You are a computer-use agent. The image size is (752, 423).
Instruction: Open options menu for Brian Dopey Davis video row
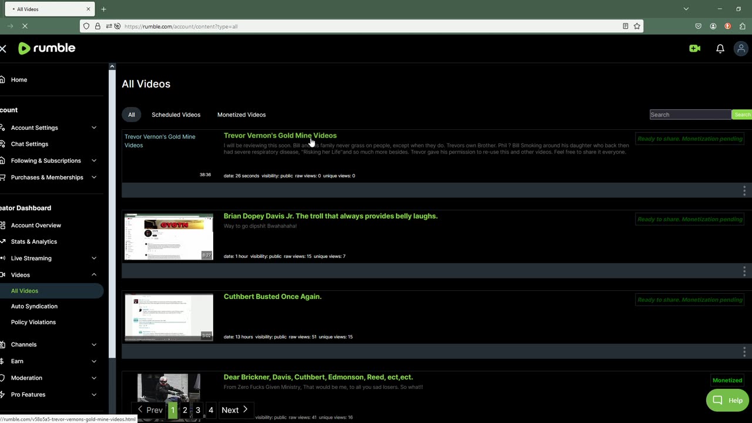(x=744, y=271)
